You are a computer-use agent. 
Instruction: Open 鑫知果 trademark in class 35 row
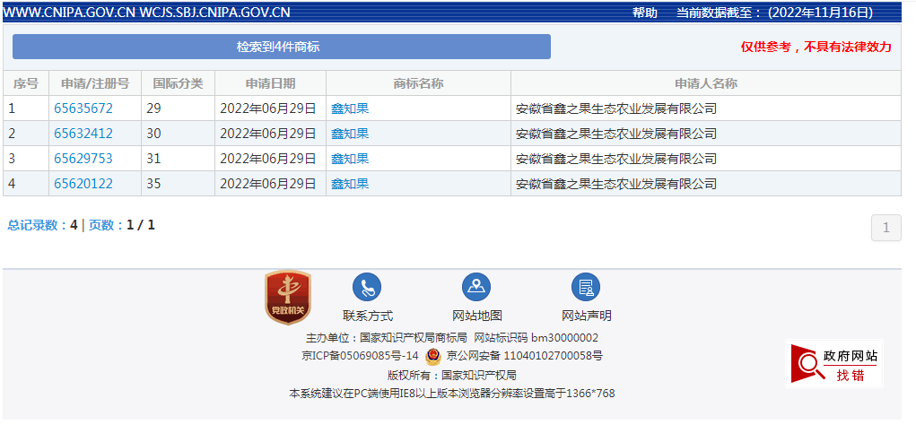[350, 184]
